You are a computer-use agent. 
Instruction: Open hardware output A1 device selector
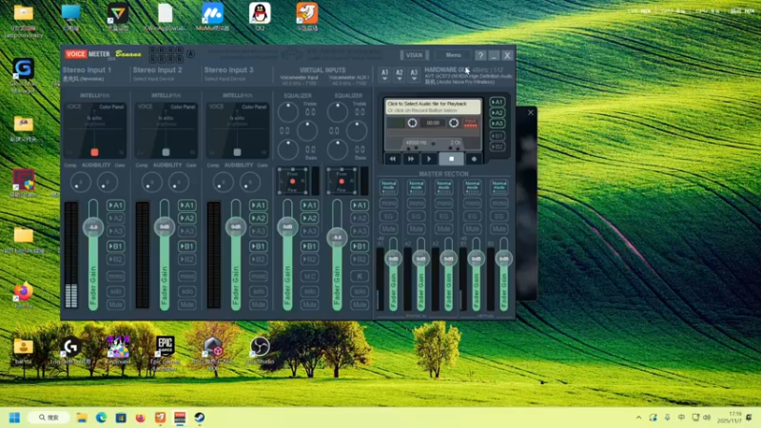384,73
